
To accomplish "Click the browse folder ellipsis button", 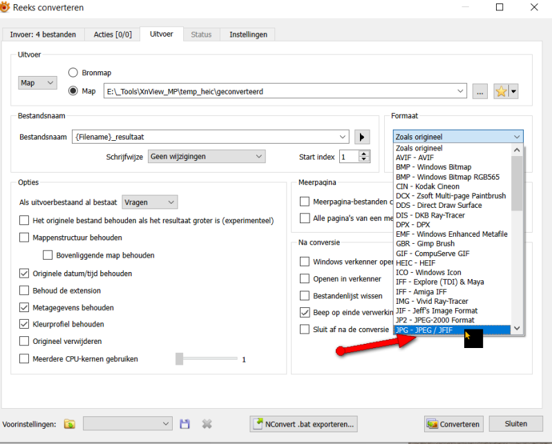I will 481,91.
